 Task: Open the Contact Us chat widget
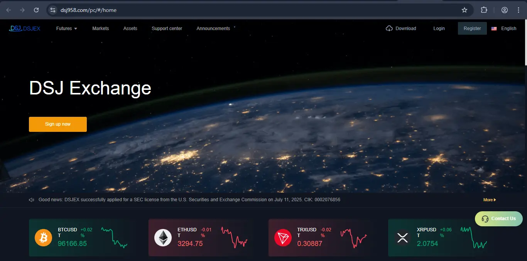498,219
